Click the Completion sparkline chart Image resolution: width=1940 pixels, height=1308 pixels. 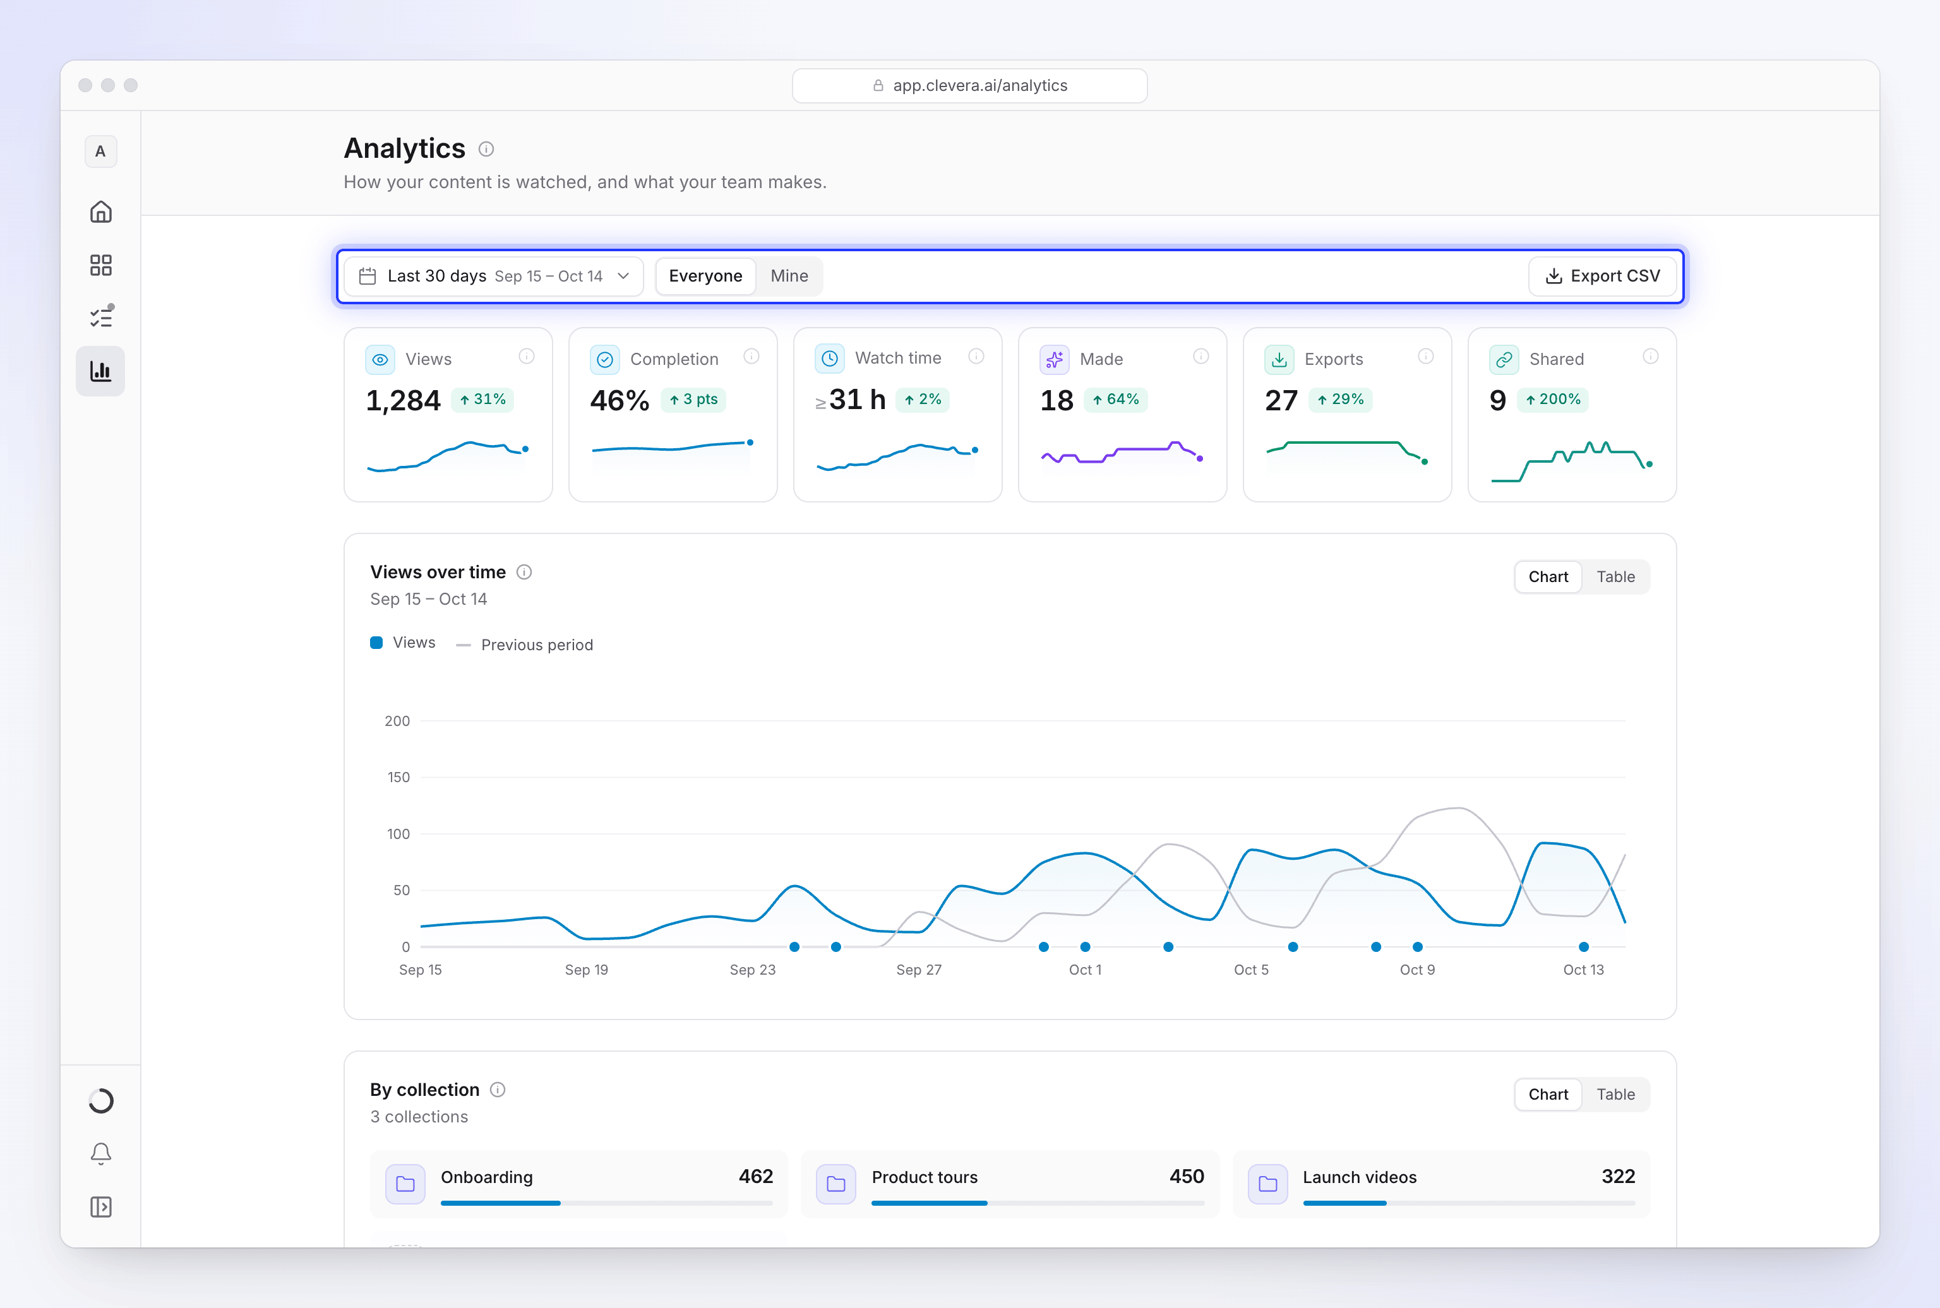tap(673, 446)
